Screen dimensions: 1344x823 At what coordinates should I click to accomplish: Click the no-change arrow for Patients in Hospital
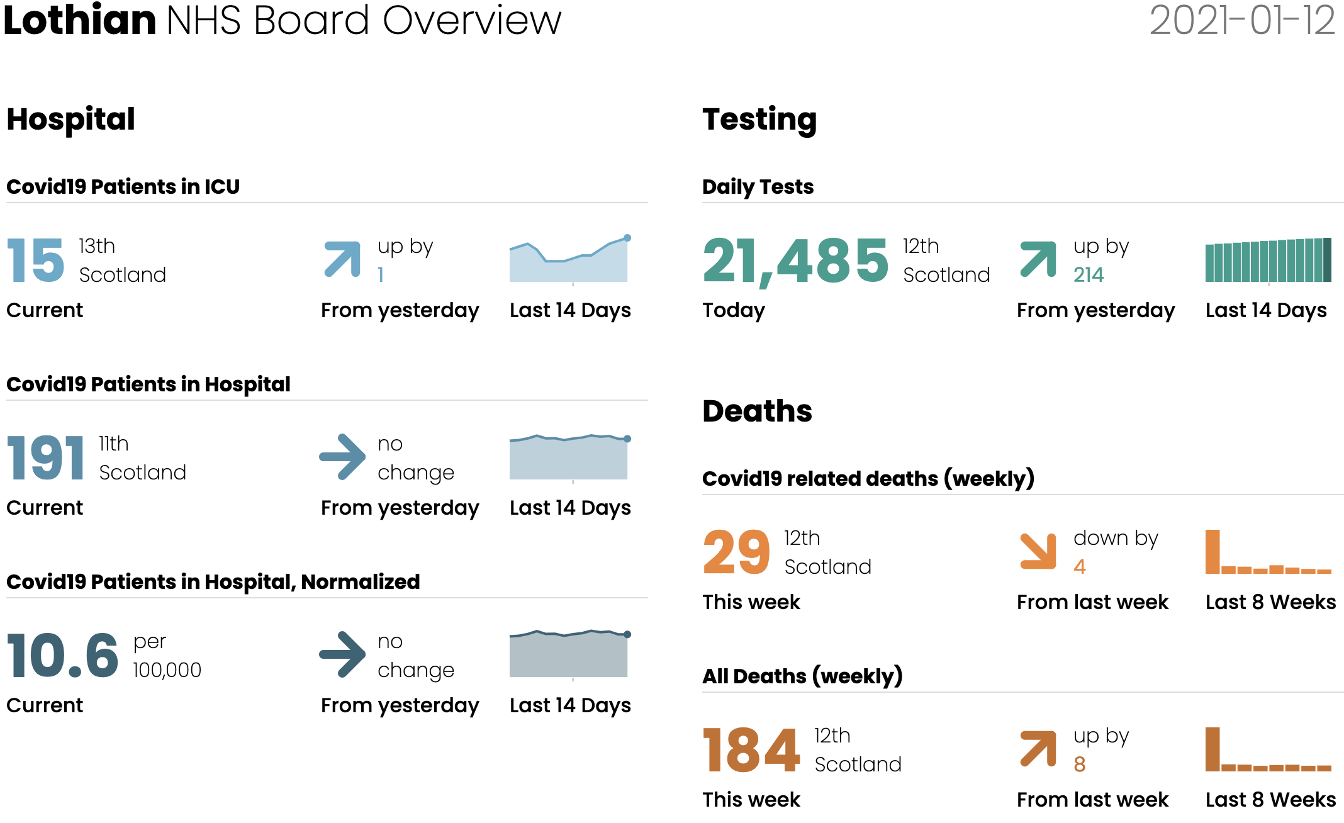click(342, 457)
